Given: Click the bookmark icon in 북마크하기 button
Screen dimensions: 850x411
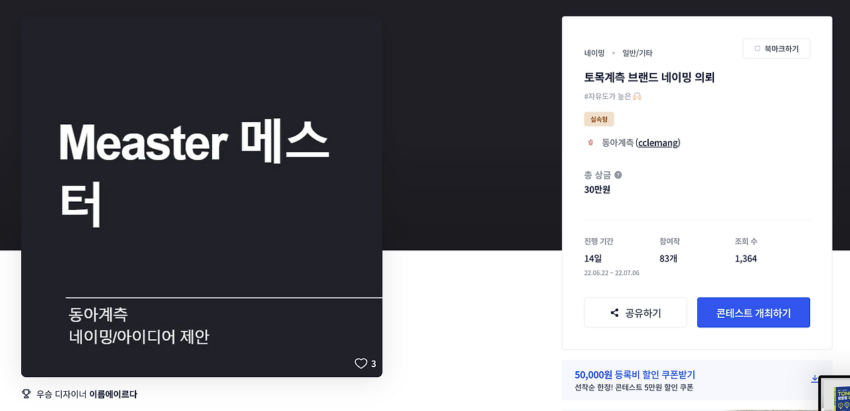Looking at the screenshot, I should 756,48.
